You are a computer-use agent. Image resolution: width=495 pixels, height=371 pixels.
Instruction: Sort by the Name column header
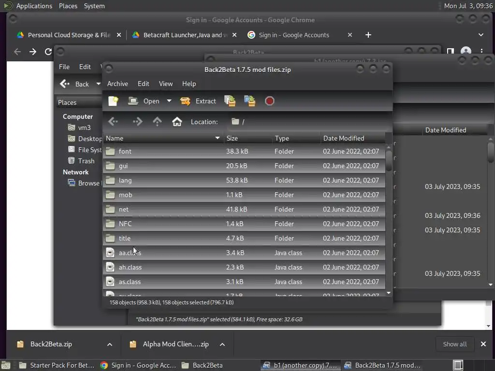coord(163,138)
